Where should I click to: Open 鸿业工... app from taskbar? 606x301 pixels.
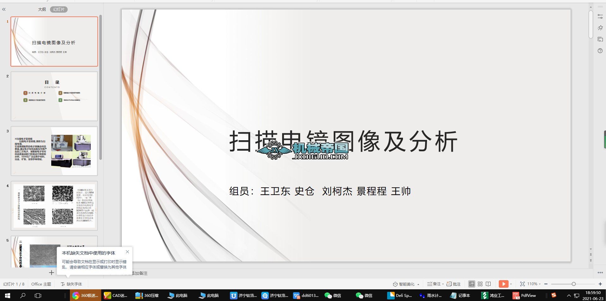point(493,295)
